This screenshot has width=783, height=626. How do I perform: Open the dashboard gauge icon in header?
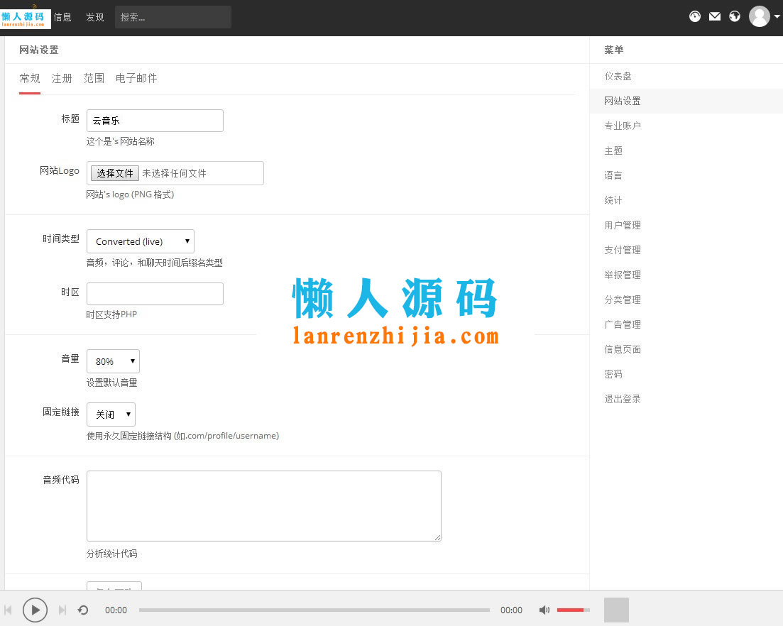click(x=694, y=16)
